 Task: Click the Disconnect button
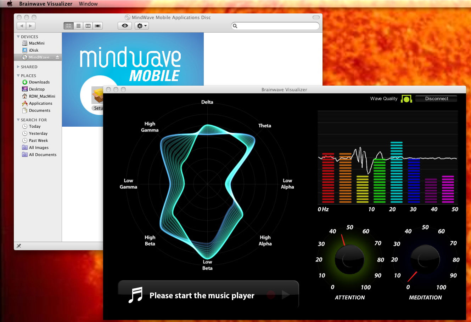pos(436,99)
